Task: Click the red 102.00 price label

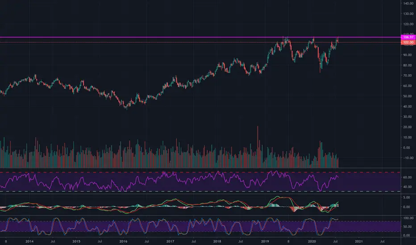Action: point(408,42)
